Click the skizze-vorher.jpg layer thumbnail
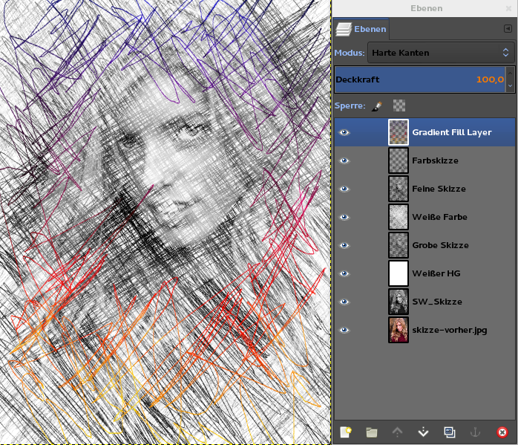 [399, 330]
